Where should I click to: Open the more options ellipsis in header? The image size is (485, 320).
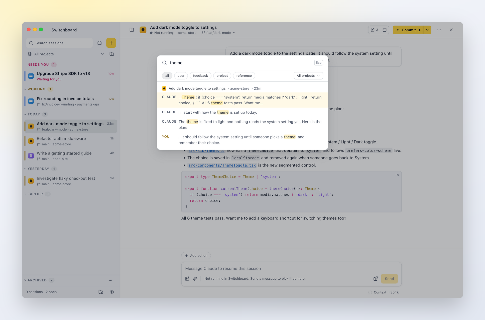[x=439, y=30]
